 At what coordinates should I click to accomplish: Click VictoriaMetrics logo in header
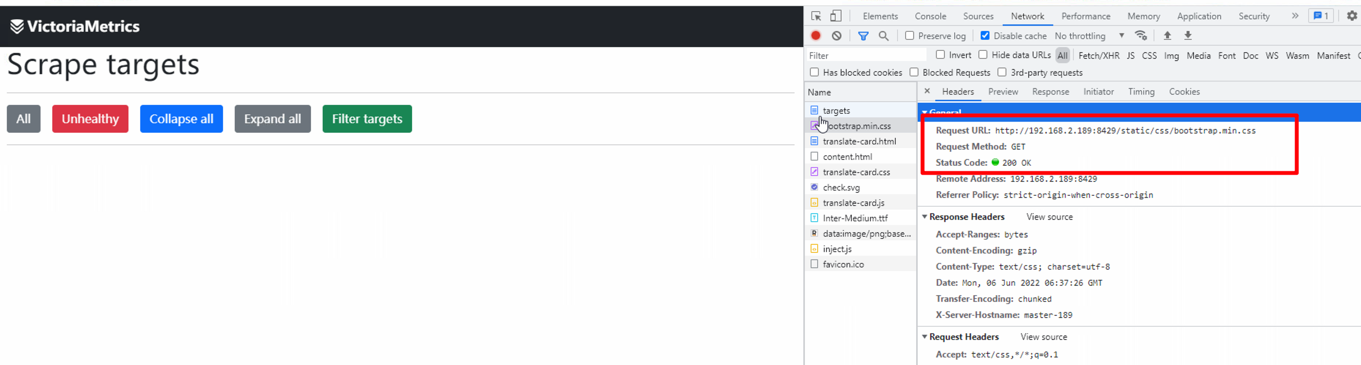click(74, 26)
